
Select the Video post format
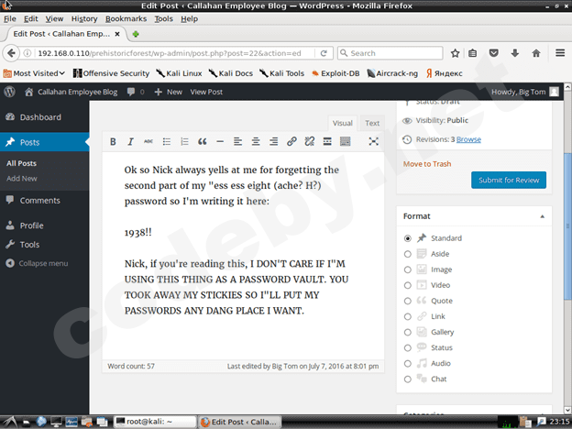pyautogui.click(x=408, y=285)
